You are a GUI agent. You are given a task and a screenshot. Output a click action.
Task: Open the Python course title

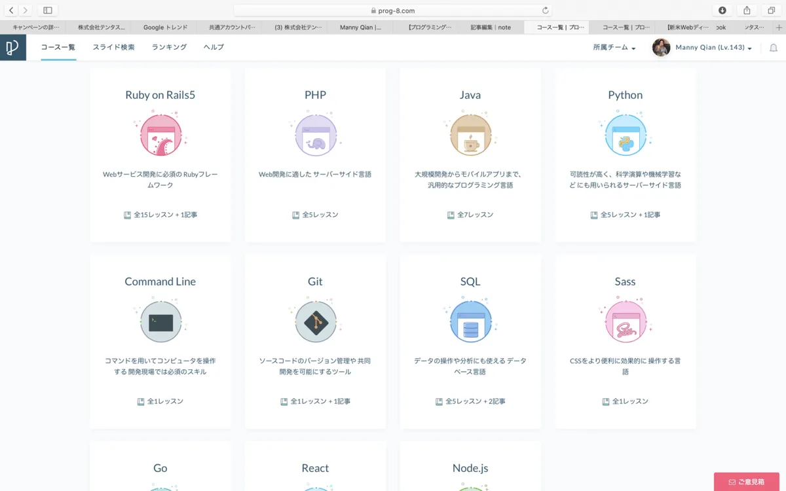[x=625, y=95]
